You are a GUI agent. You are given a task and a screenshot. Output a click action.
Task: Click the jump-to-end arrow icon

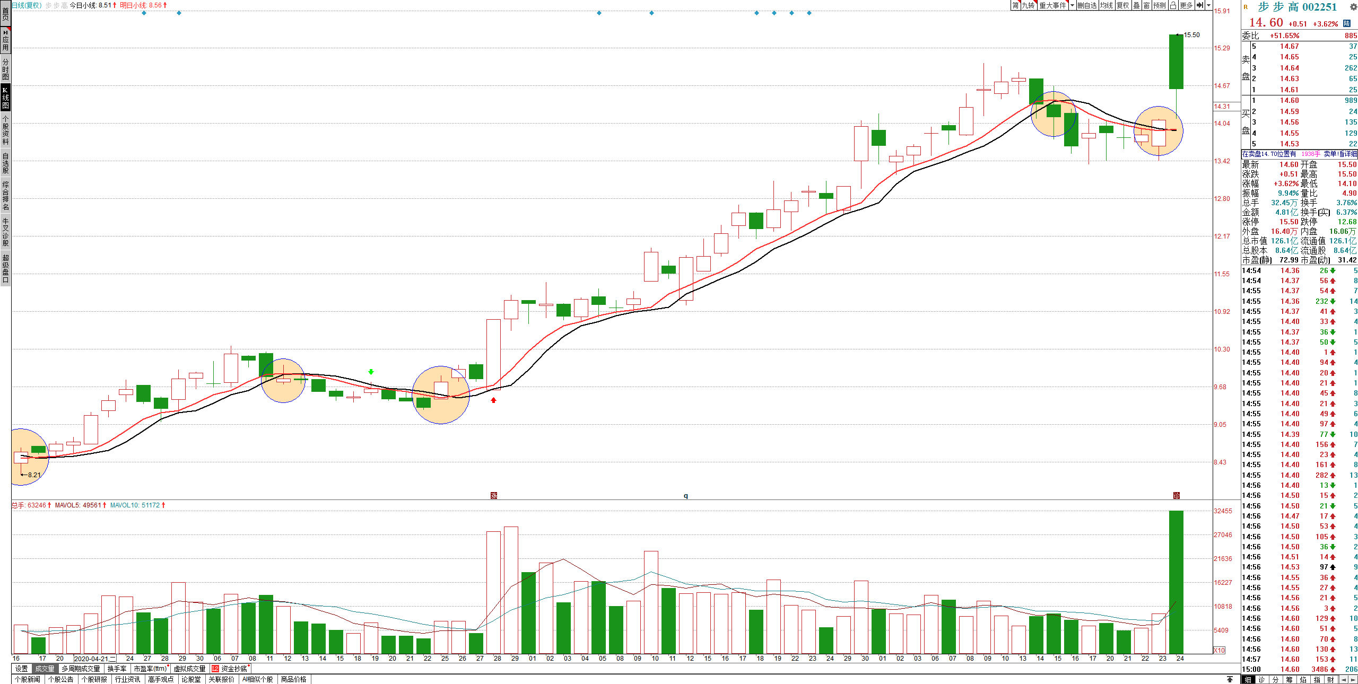pos(1200,5)
